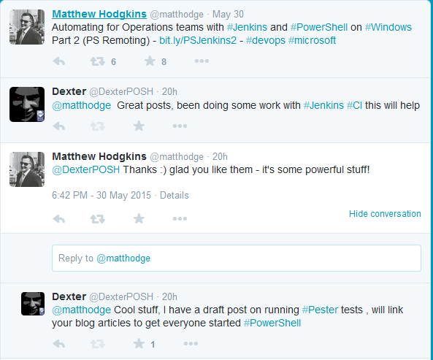
Task: Open the bit.ly/PSJenkins2 link
Action: point(198,40)
